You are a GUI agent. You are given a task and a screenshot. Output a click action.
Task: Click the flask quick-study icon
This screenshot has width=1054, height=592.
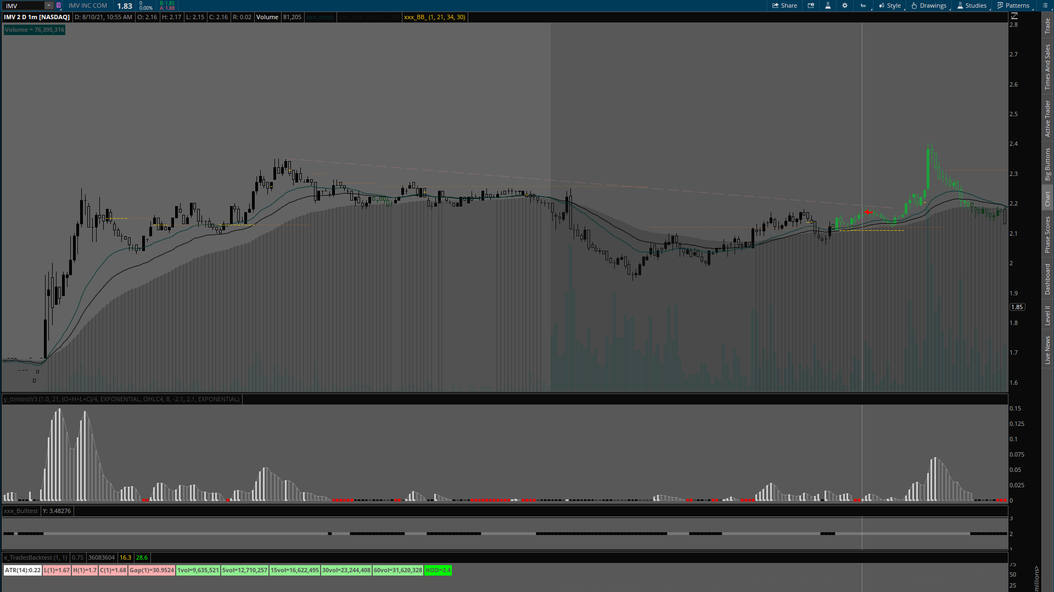coord(828,5)
